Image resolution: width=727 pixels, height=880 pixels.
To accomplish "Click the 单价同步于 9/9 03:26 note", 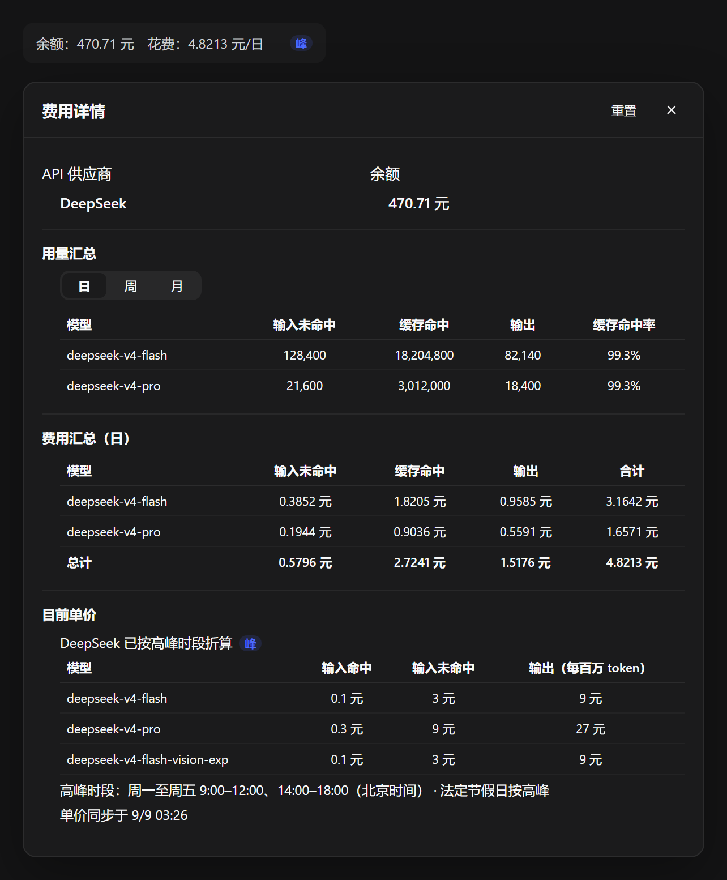I will [124, 815].
